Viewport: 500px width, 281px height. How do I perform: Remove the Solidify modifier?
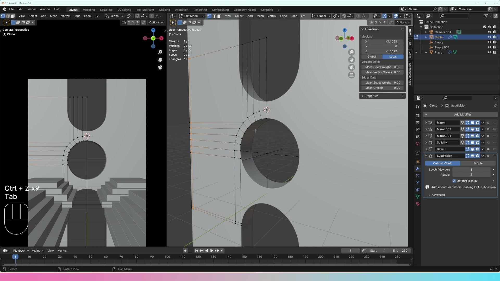[488, 142]
